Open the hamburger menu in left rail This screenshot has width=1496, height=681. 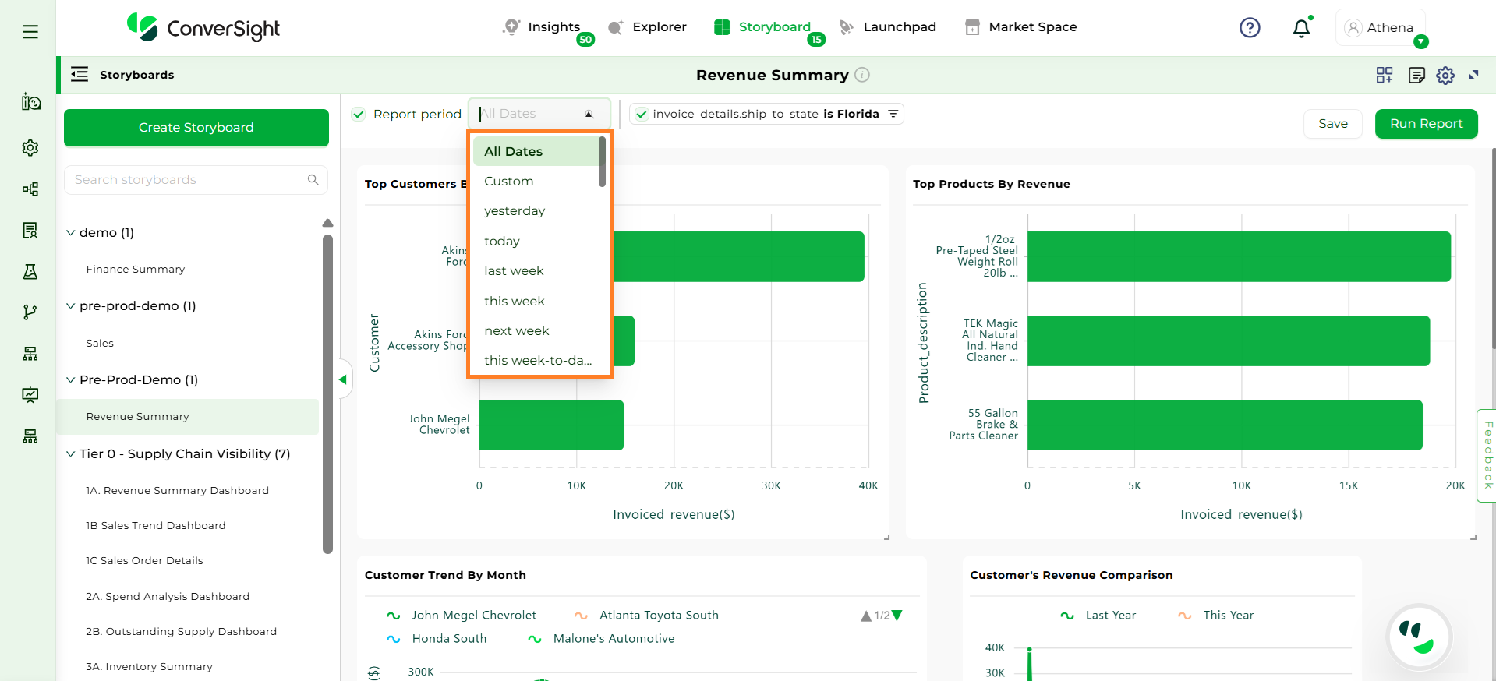pos(30,32)
